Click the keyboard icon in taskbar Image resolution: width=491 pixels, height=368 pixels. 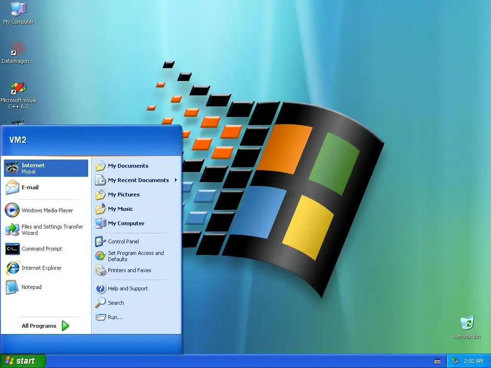point(437,361)
